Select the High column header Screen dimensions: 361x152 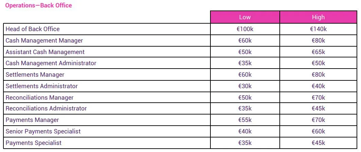point(318,17)
